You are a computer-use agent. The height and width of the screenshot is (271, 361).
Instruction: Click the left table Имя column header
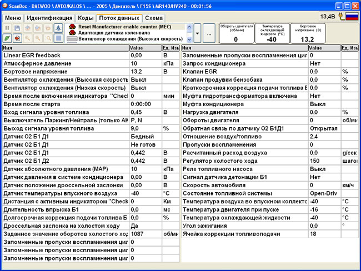[65, 48]
